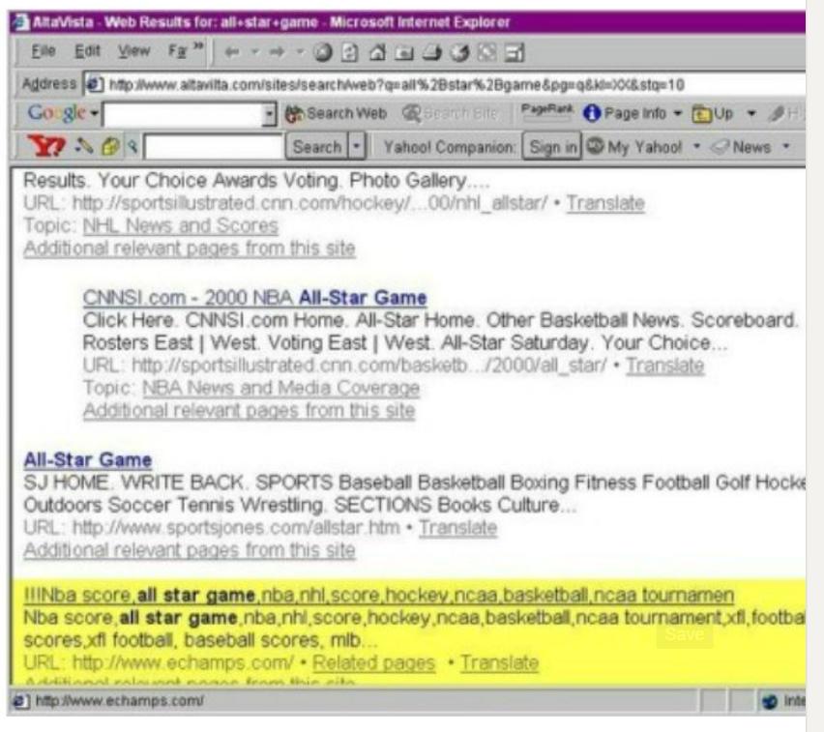Viewport: 824px width, 732px height.
Task: Click the Yahoo Search button
Action: pos(317,147)
